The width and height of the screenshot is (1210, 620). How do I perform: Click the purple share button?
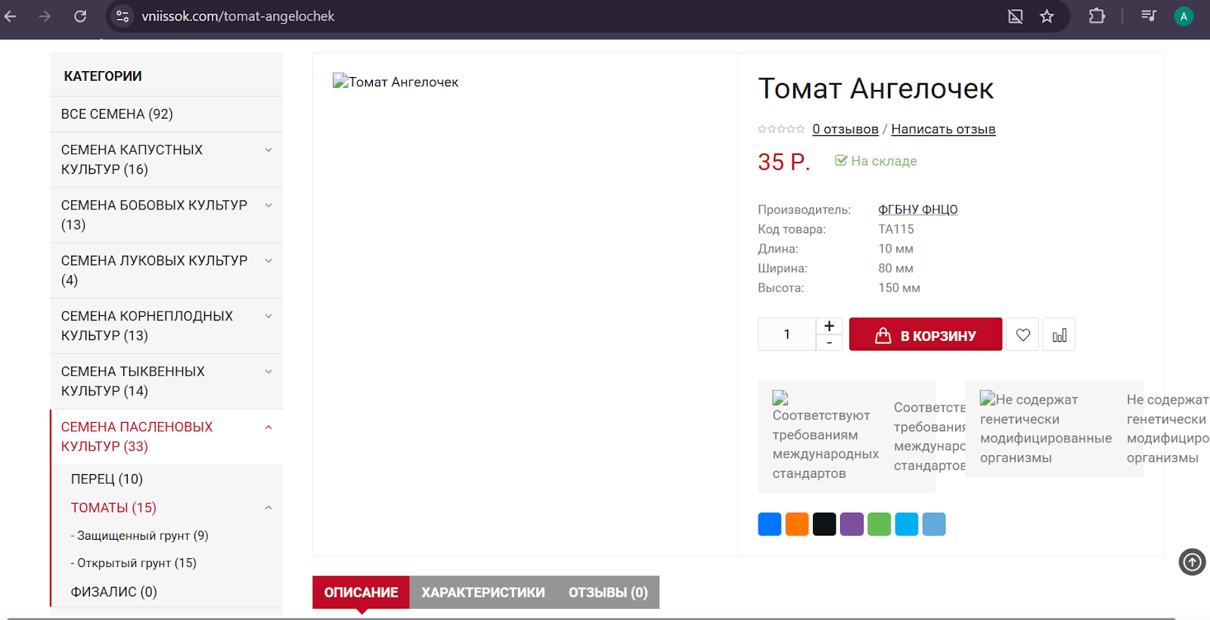coord(852,524)
